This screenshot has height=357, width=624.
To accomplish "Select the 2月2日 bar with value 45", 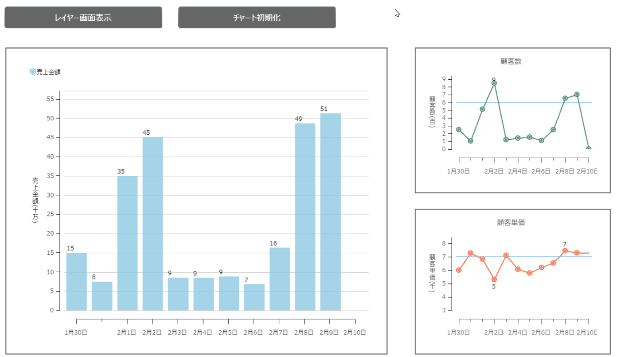I will [153, 224].
